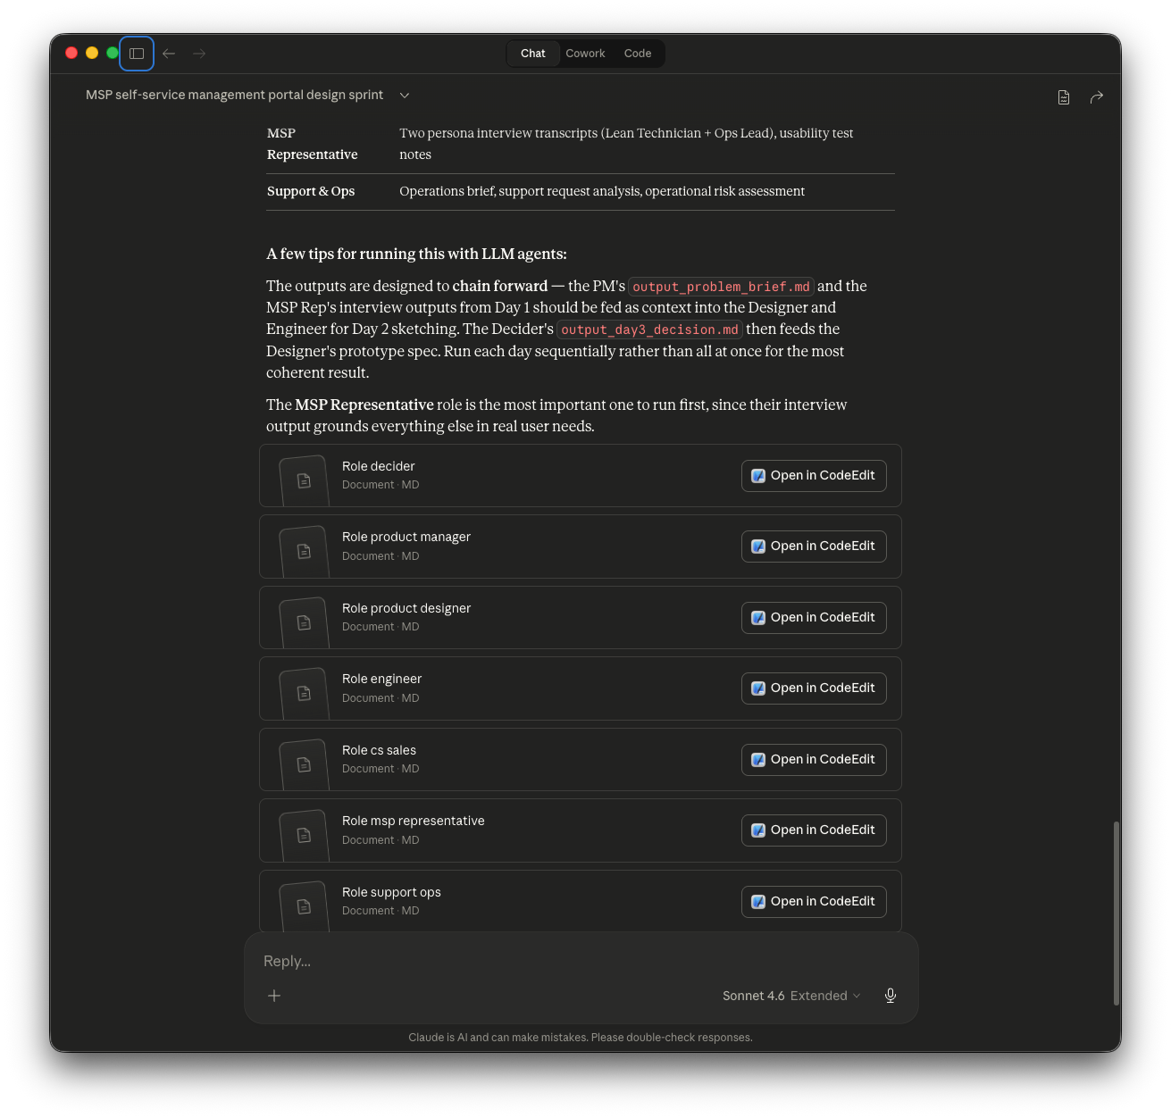This screenshot has height=1118, width=1171.
Task: Open Role support ops in CodeEdit
Action: (813, 902)
